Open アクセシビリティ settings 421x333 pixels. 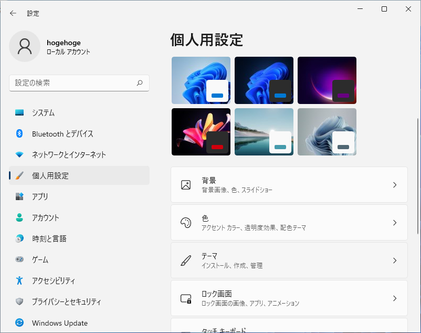(79, 280)
